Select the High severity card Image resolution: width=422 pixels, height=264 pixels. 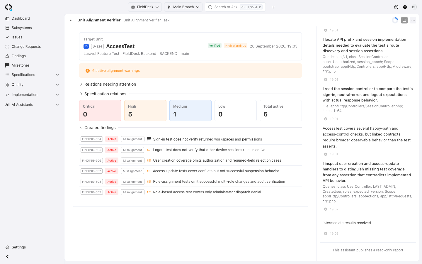[x=145, y=111]
